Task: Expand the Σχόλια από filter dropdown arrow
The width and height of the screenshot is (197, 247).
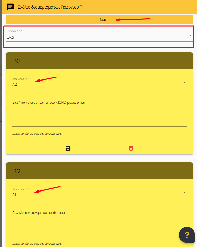Action: [190, 35]
